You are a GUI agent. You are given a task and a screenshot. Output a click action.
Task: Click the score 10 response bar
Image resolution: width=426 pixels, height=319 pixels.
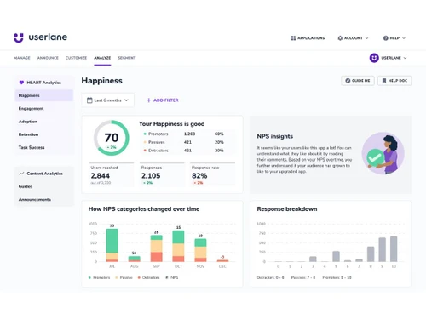pyautogui.click(x=394, y=249)
